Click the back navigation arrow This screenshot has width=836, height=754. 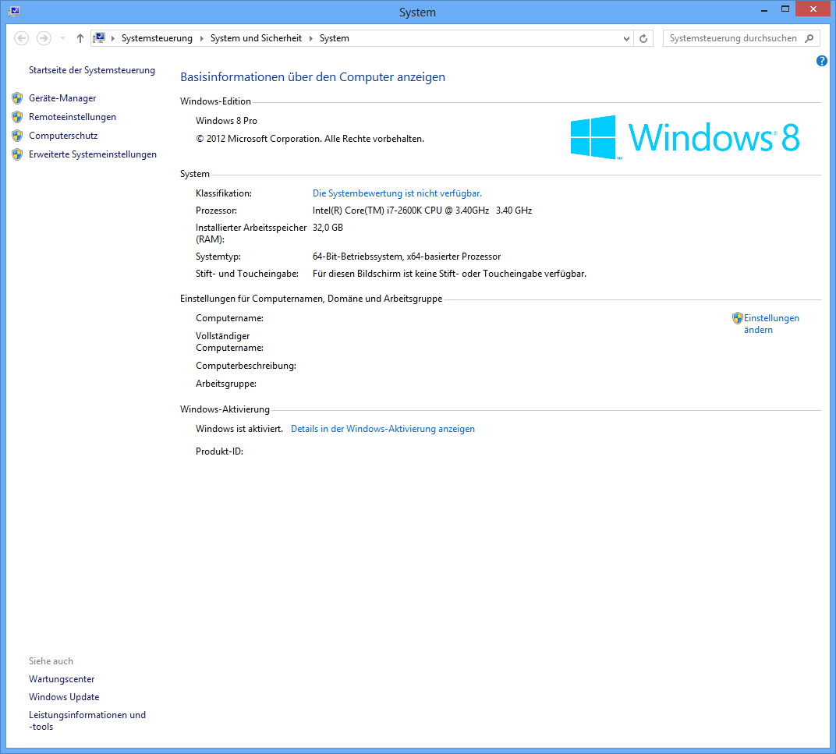(21, 38)
